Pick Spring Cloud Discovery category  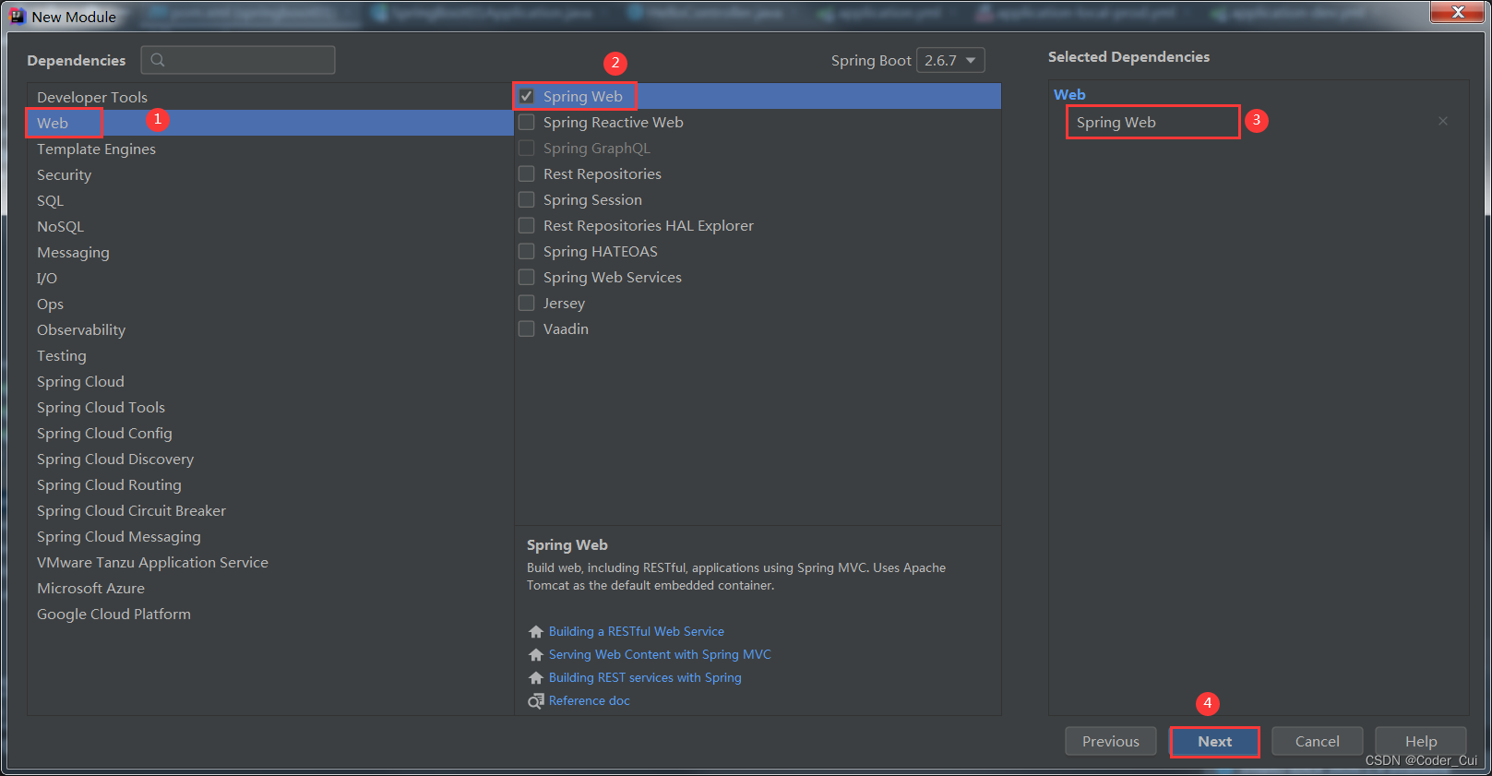click(x=270, y=459)
